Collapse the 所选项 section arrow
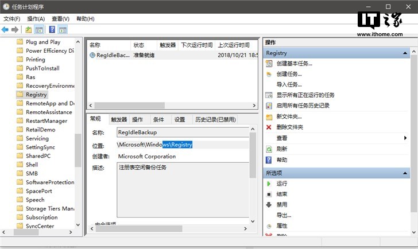The image size is (418, 249). point(405,173)
